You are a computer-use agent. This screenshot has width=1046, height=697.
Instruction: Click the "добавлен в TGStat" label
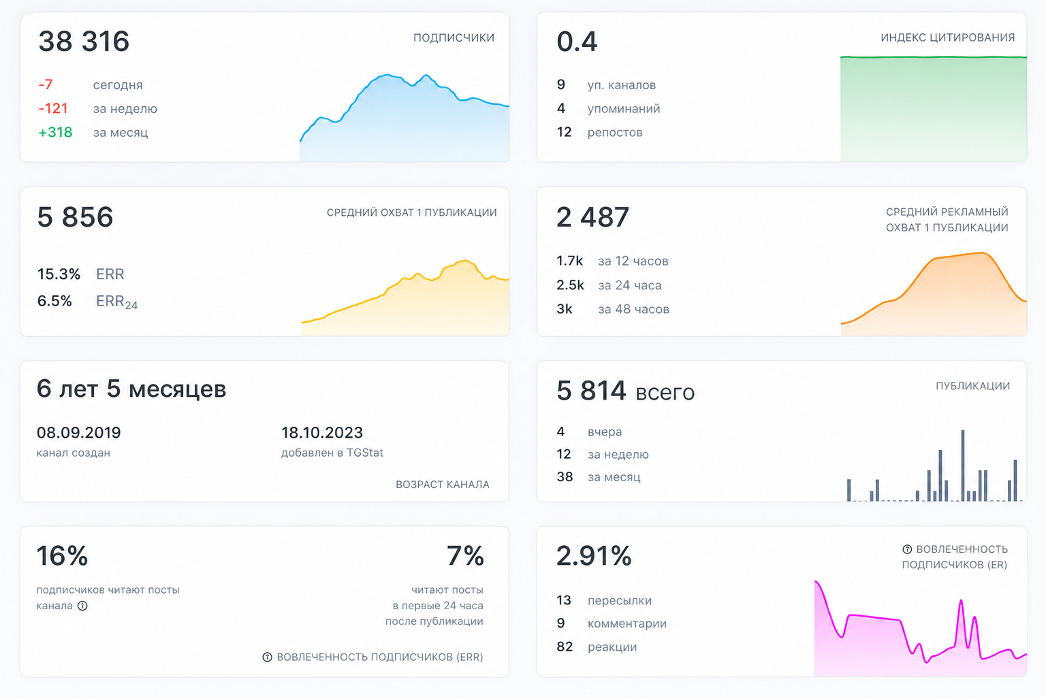[332, 453]
